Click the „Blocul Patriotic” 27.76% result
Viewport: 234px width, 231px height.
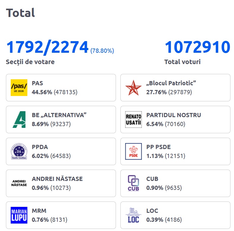pyautogui.click(x=169, y=92)
